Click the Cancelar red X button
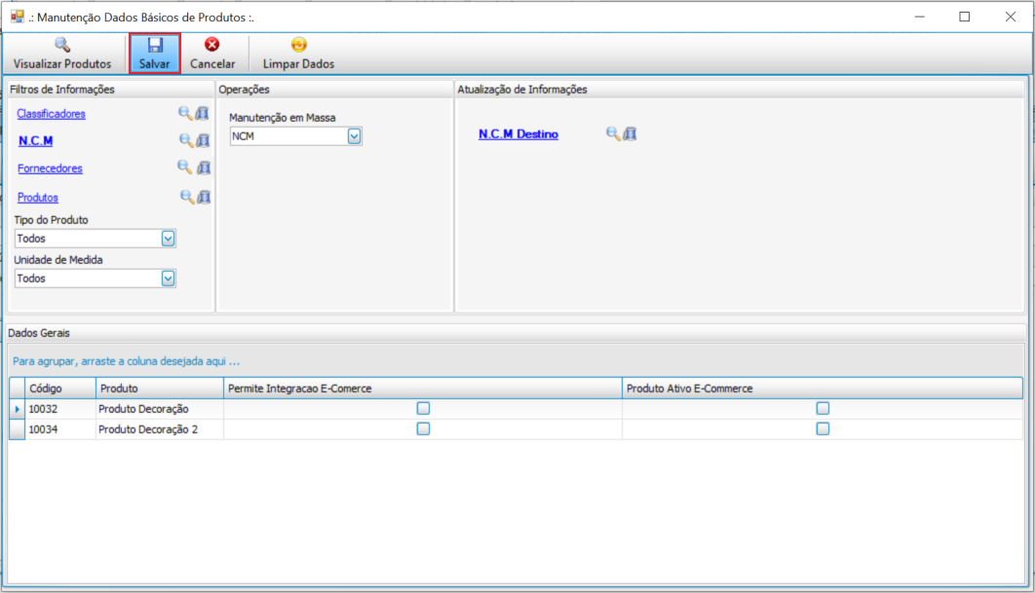Viewport: 1035px width, 593px height. click(211, 54)
